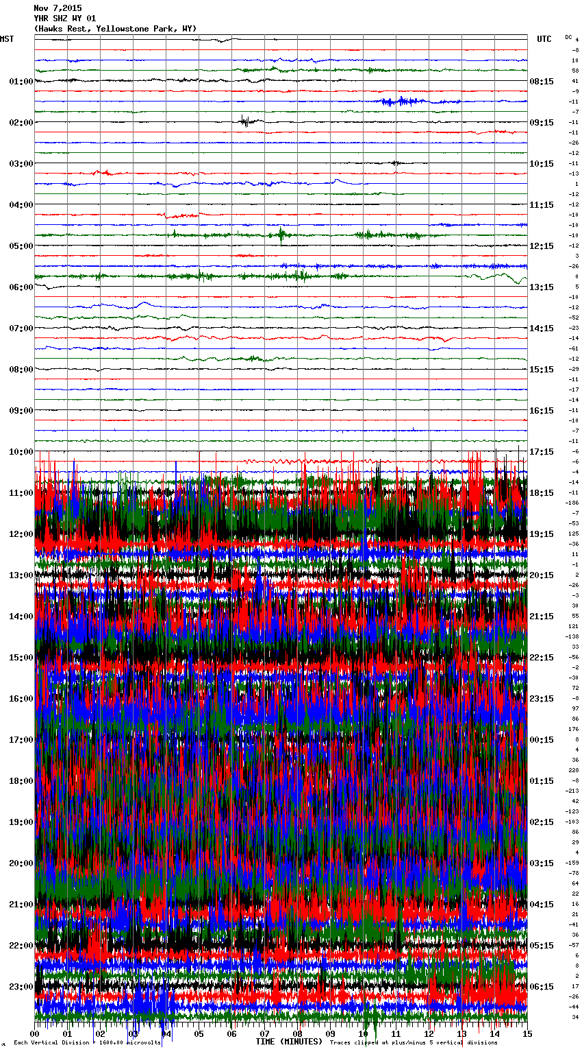Click the 'MST' column header

click(x=7, y=39)
